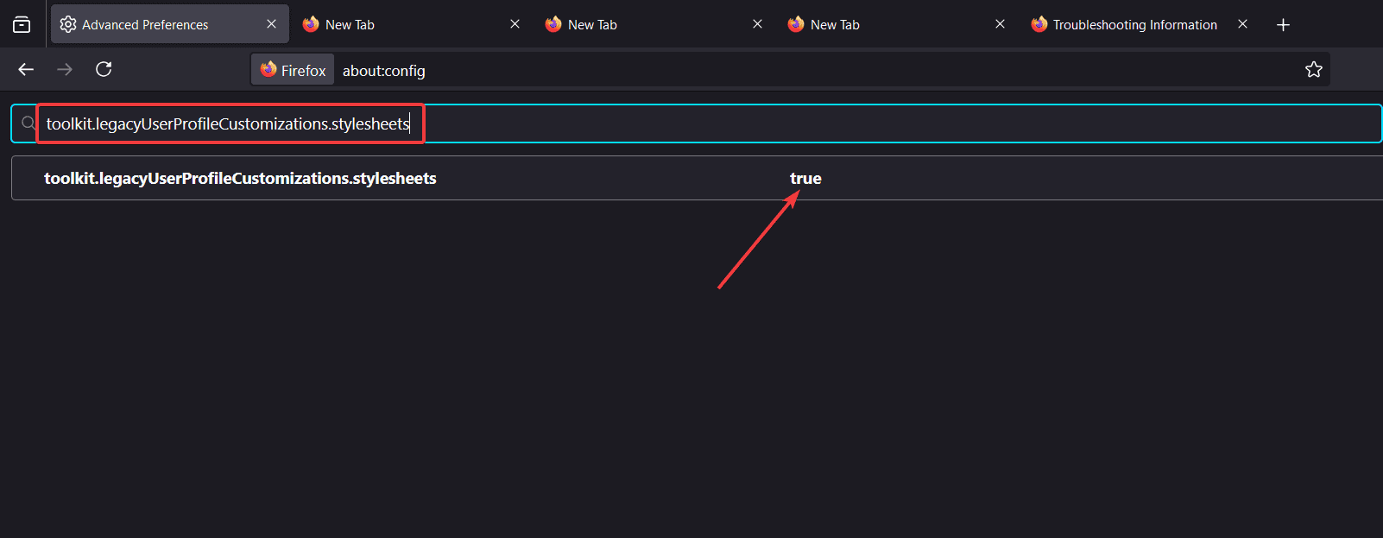
Task: Click the about:config address bar
Action: point(777,70)
